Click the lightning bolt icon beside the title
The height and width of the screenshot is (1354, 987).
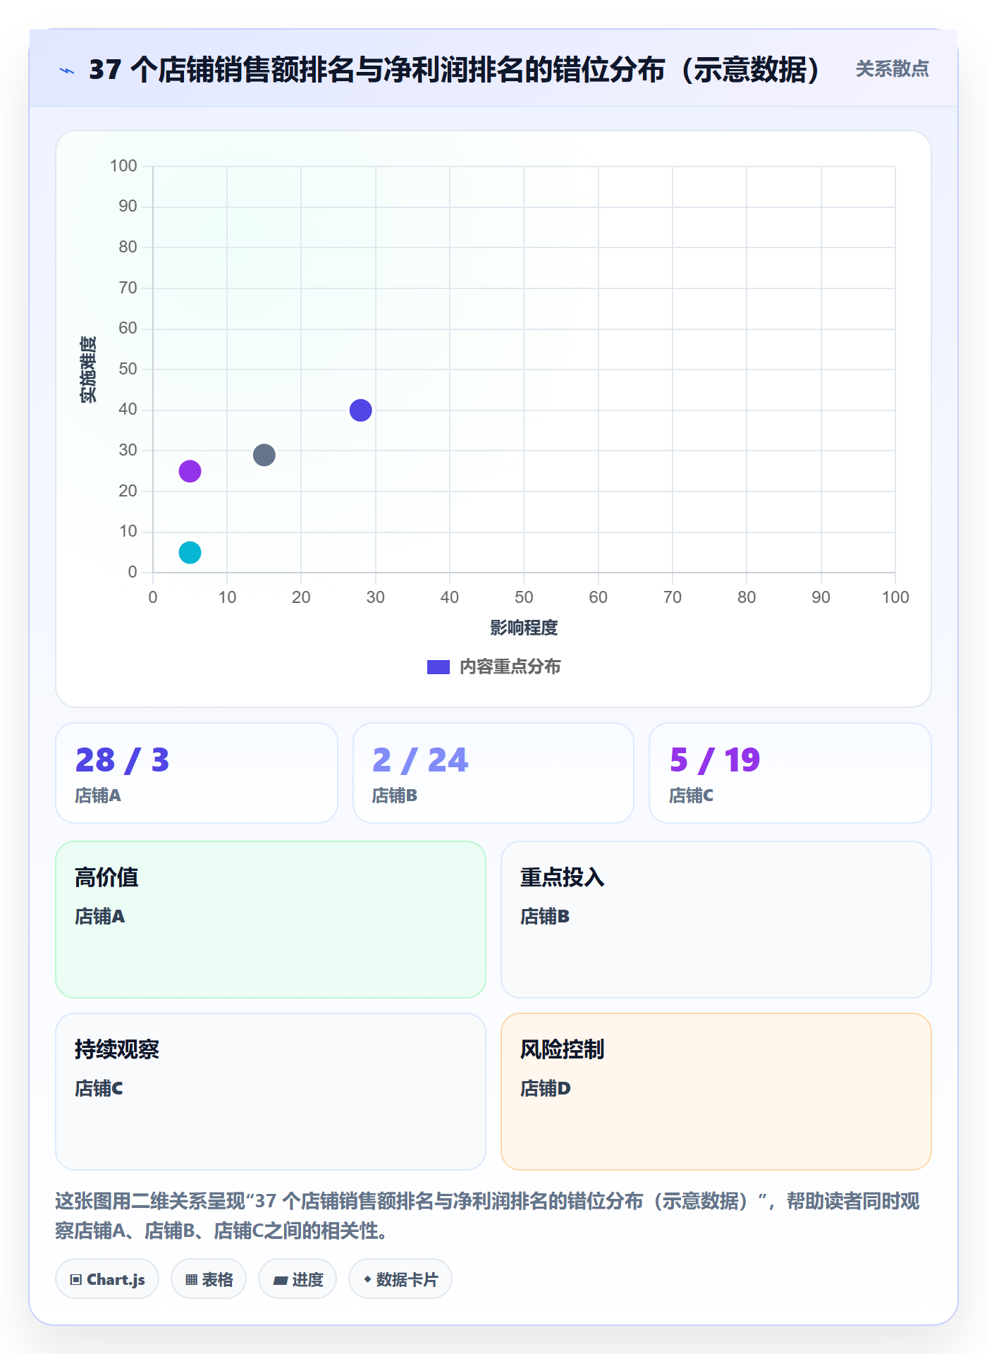[x=67, y=71]
